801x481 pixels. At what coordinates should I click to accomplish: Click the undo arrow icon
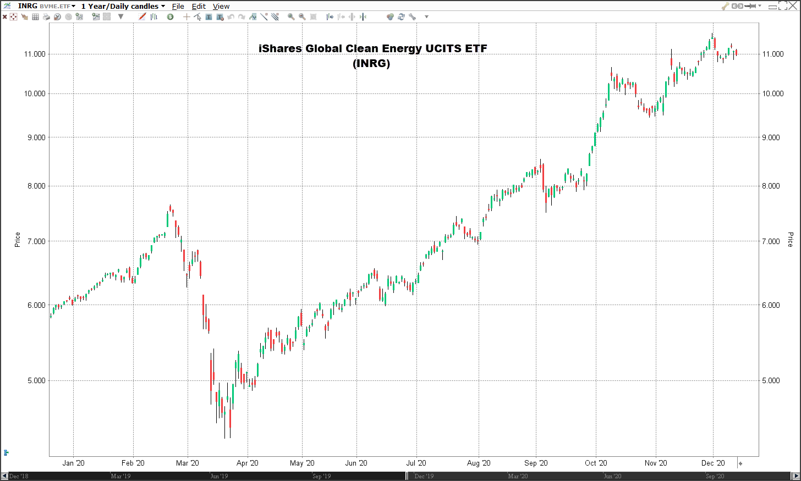point(231,17)
